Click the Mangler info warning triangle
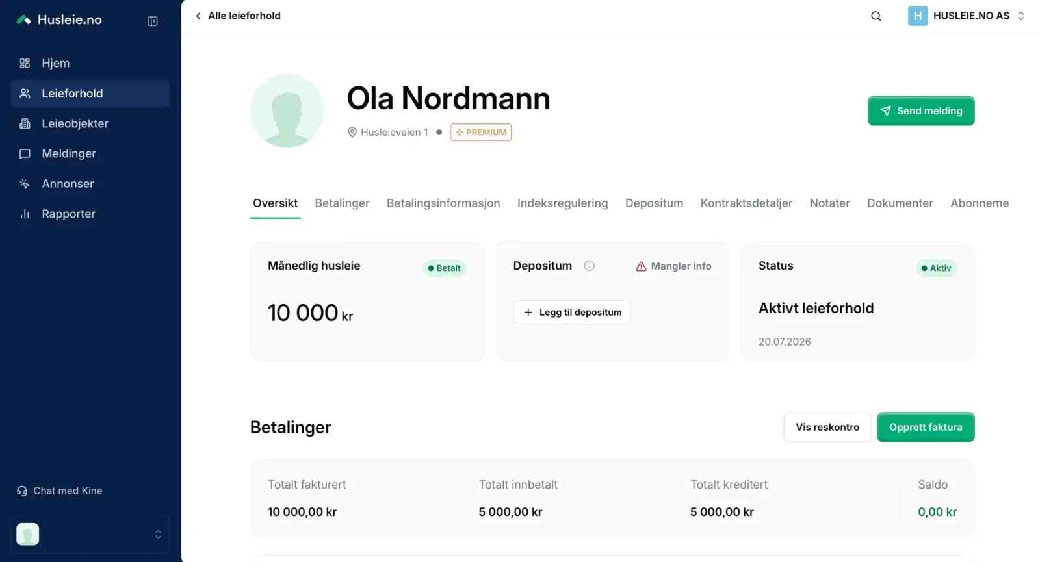Screen dimensions: 1040x562 pyautogui.click(x=641, y=266)
